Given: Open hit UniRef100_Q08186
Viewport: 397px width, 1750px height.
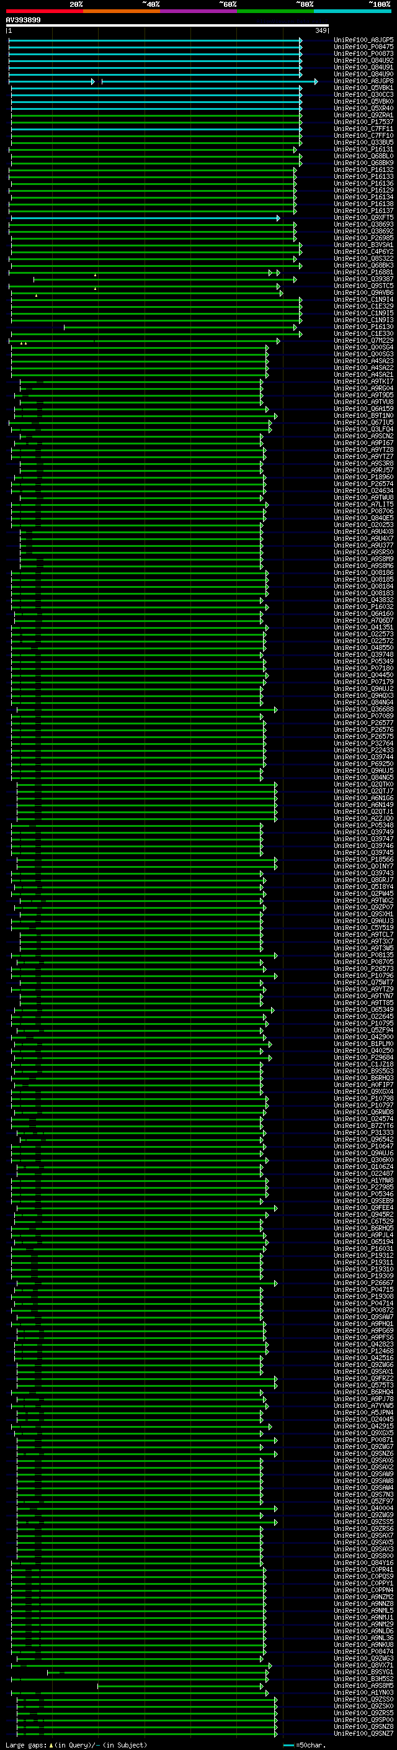Looking at the screenshot, I should [x=363, y=573].
